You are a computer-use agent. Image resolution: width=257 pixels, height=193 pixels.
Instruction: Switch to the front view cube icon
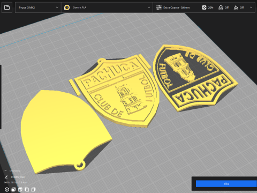coord(13,189)
